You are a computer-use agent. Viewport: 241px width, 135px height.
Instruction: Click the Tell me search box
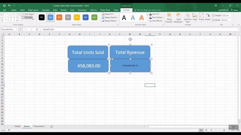point(148,10)
